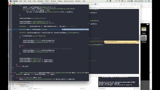The width and height of the screenshot is (160, 90).
Task: Click the breakpoint marker in the gutter
Action: coord(9,29)
